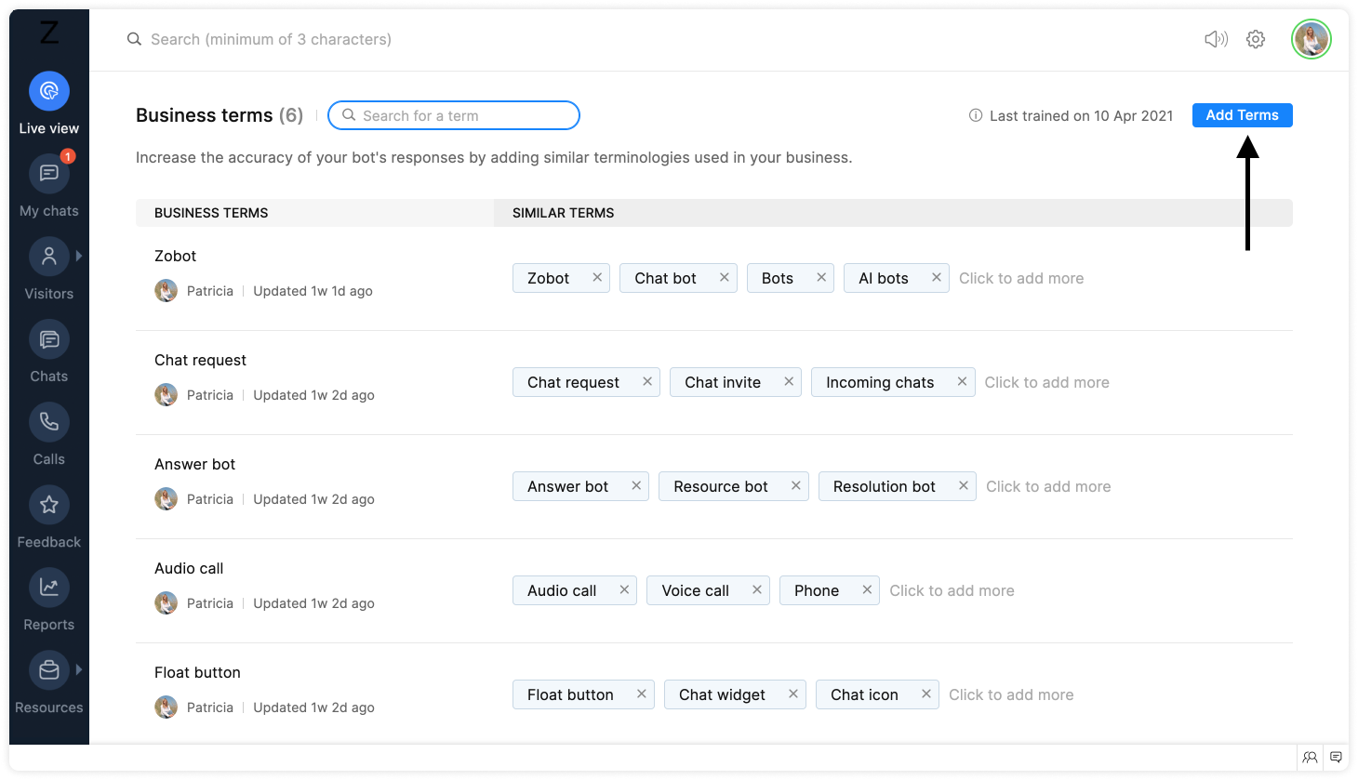The image size is (1358, 780).
Task: Expand the Visitors submenu arrow
Action: click(79, 256)
